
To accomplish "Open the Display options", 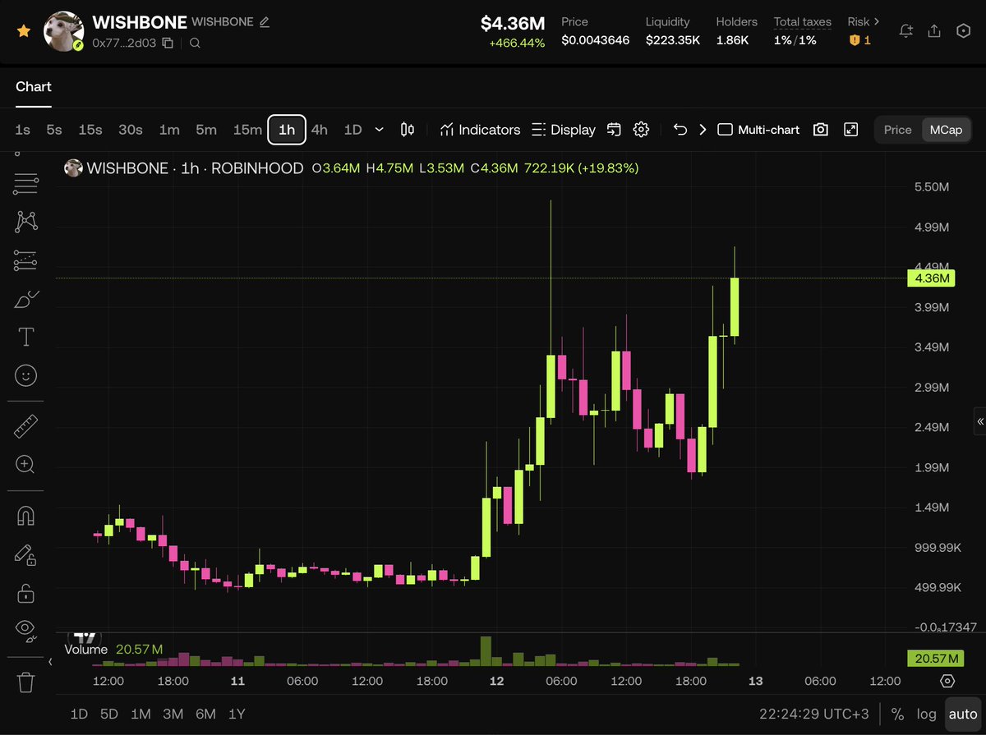I will coord(564,130).
